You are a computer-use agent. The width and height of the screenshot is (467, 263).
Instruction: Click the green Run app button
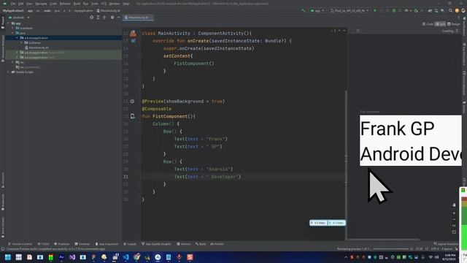(x=375, y=10)
